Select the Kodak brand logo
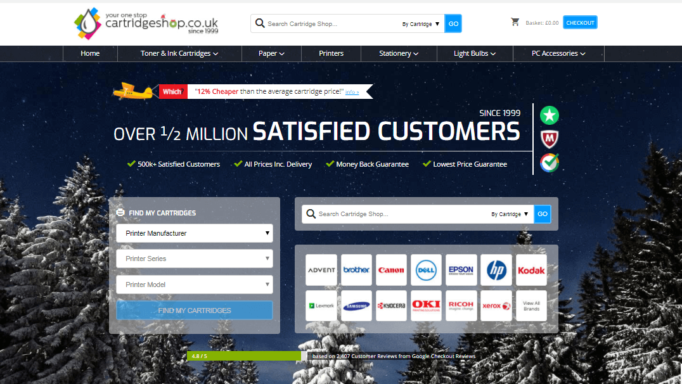 coord(531,270)
